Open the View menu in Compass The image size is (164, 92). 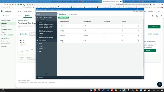pos(137,11)
